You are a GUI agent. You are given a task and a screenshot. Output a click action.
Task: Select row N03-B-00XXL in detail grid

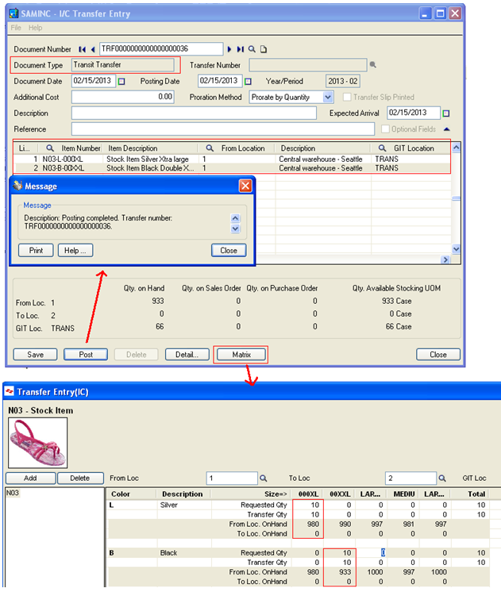coord(232,168)
